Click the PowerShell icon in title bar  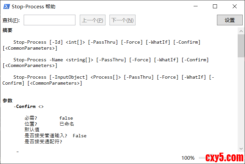pyautogui.click(x=6, y=6)
